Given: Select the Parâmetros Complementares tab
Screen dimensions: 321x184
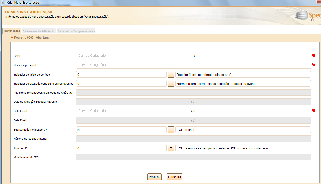Looking at the screenshot, I should click(x=76, y=31).
